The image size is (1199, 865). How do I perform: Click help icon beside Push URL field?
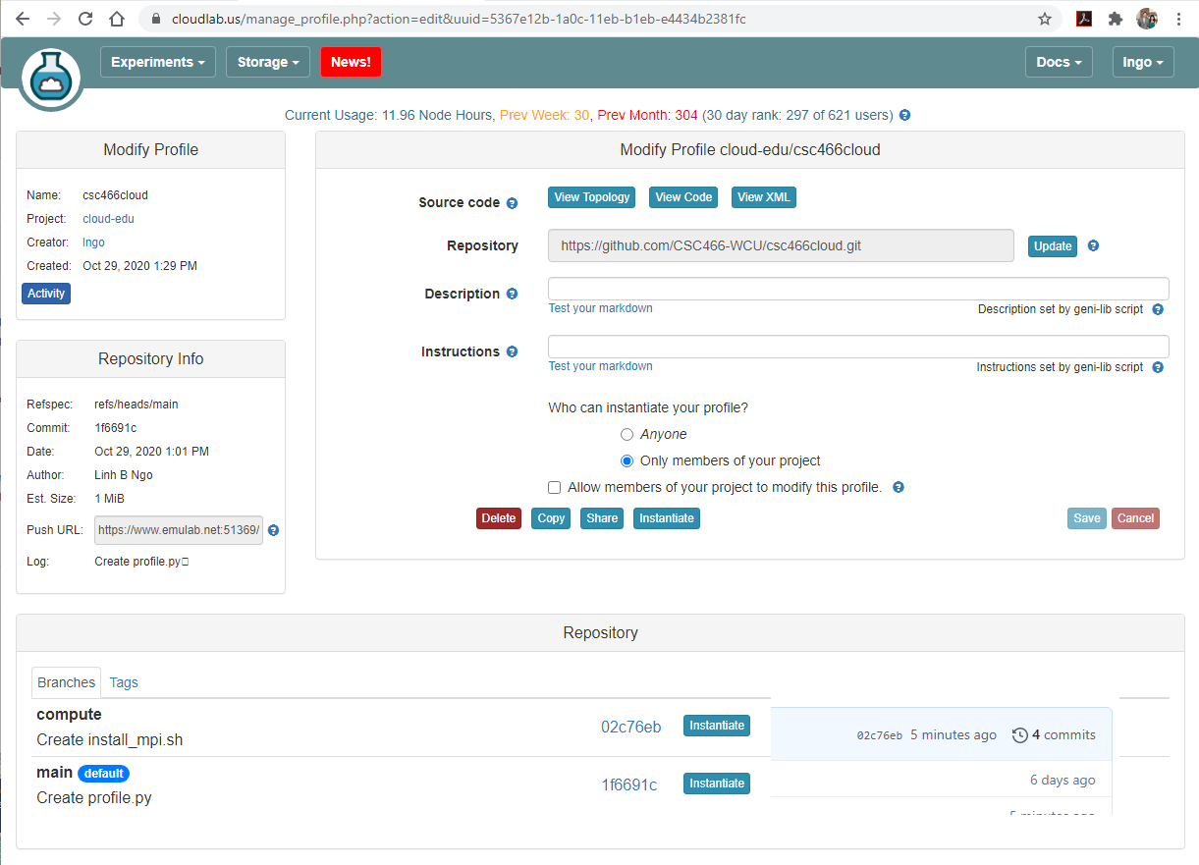[274, 530]
